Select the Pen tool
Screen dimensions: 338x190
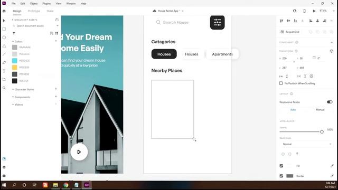click(x=4, y=63)
